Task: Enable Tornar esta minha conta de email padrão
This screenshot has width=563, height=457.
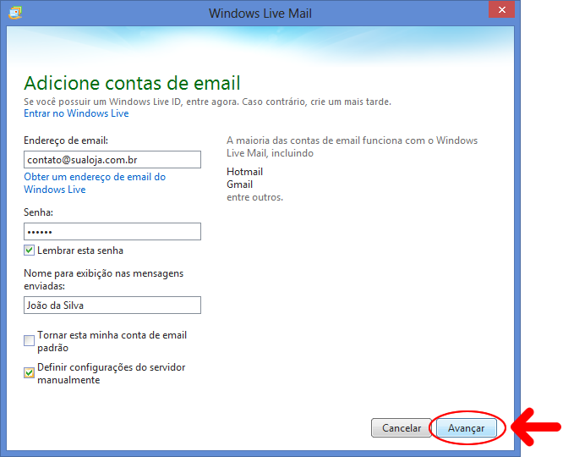Action: pyautogui.click(x=29, y=340)
